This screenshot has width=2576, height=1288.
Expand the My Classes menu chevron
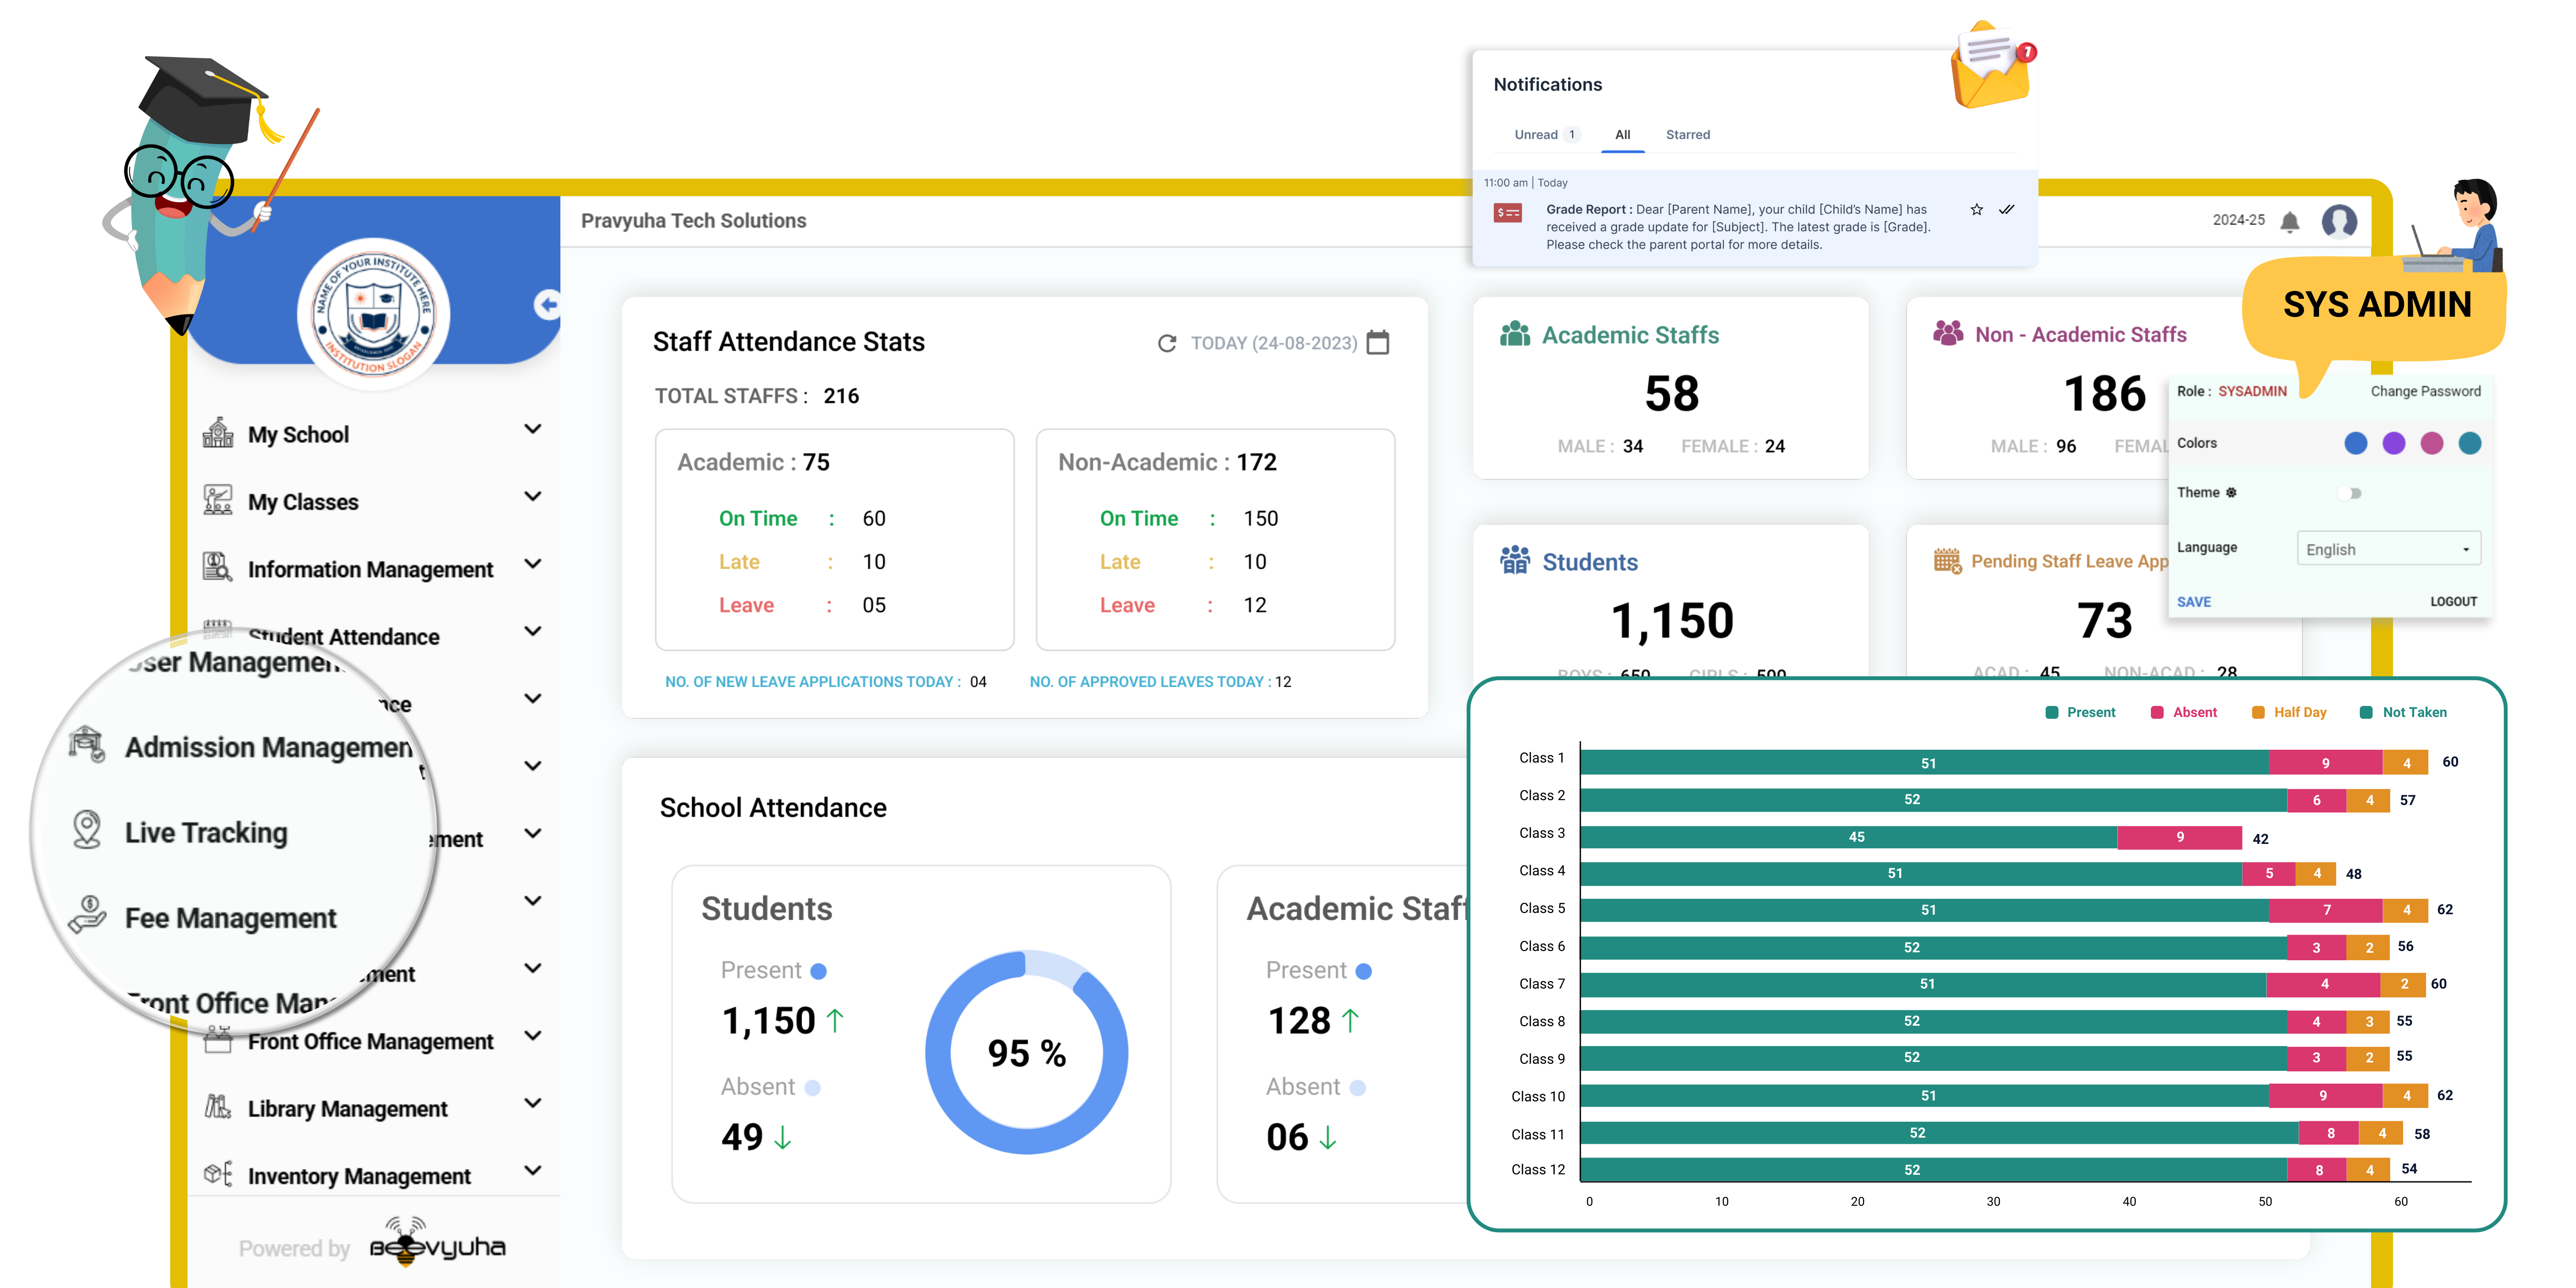click(533, 496)
